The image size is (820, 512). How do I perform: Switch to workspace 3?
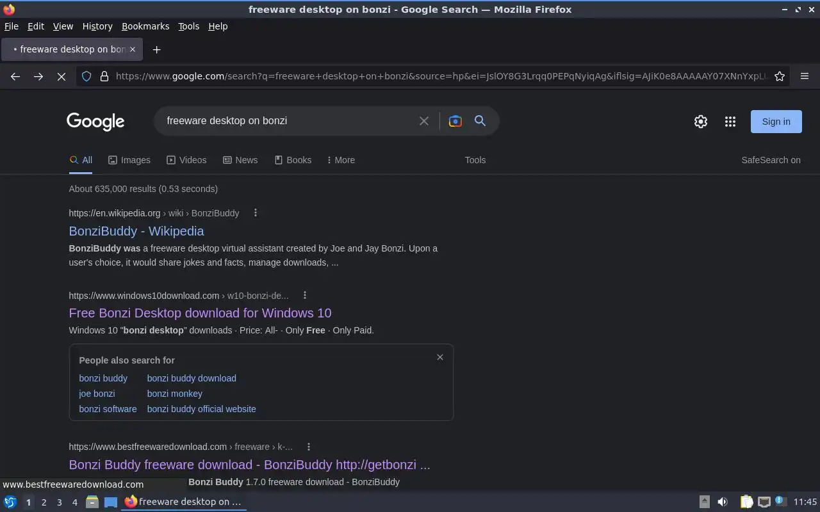59,502
